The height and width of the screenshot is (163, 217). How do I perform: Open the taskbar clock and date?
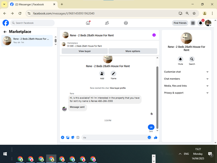[198, 154]
